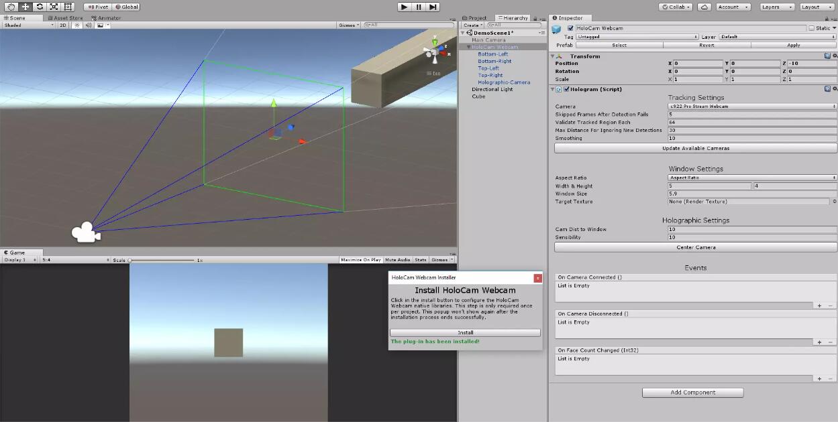Select the Rotate tool
Viewport: 838px width, 422px height.
(x=40, y=7)
